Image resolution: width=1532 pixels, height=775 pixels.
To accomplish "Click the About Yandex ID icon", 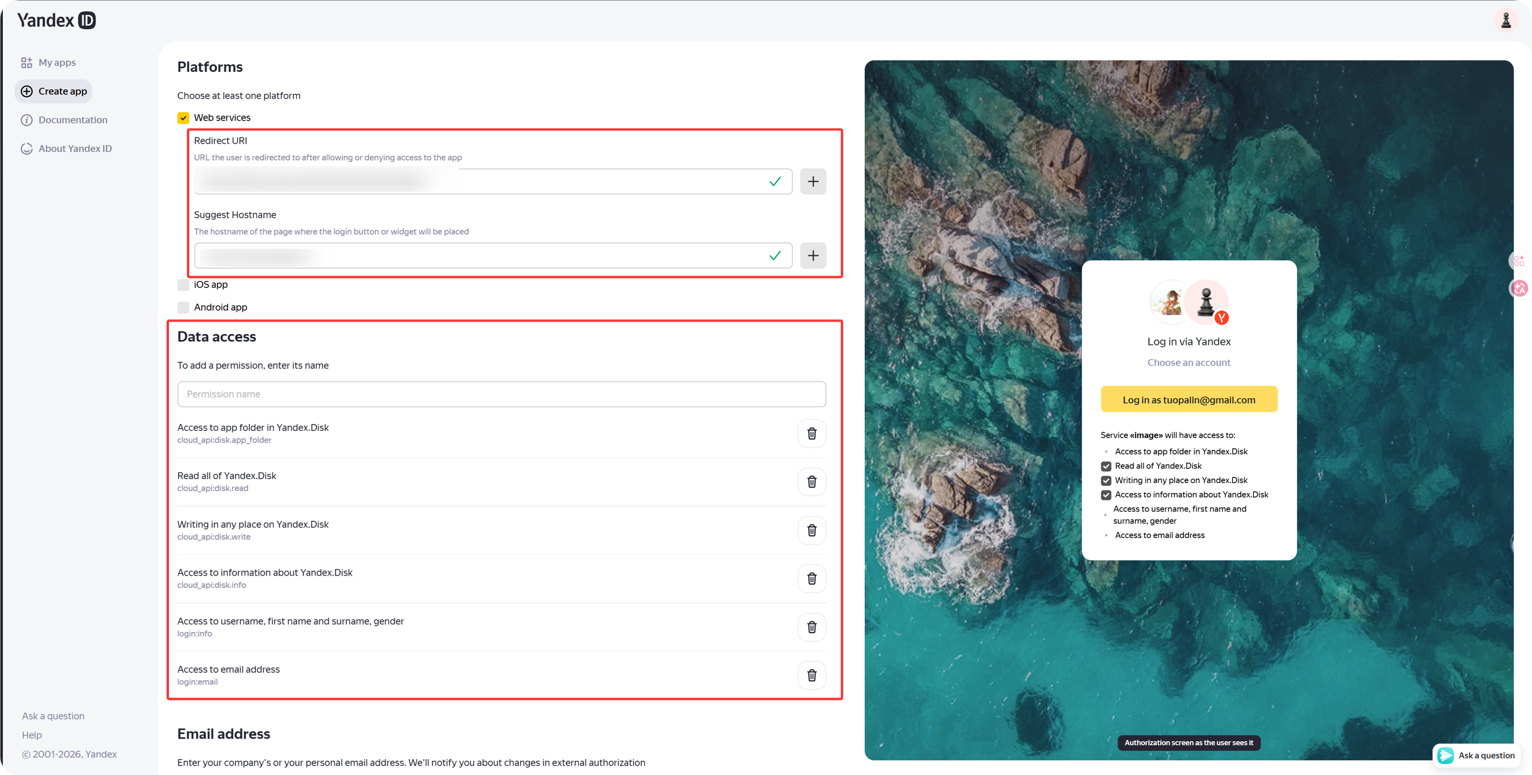I will click(x=27, y=149).
